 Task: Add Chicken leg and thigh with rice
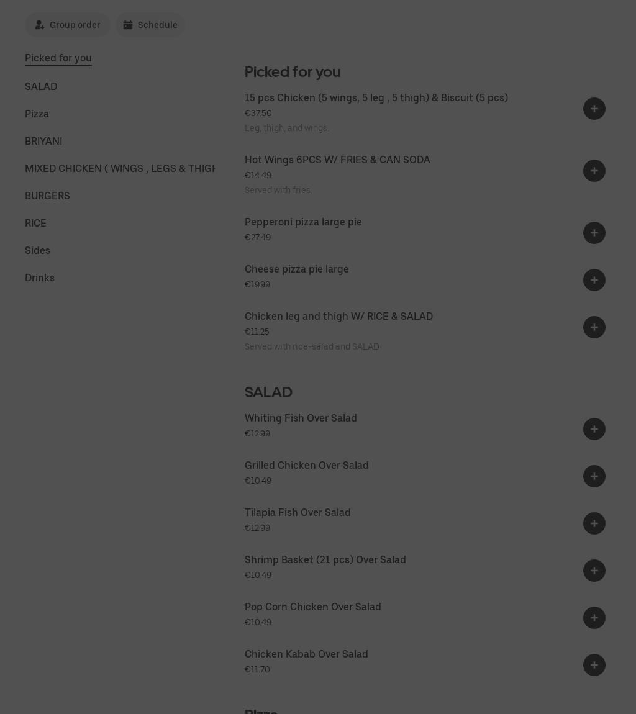(x=594, y=327)
